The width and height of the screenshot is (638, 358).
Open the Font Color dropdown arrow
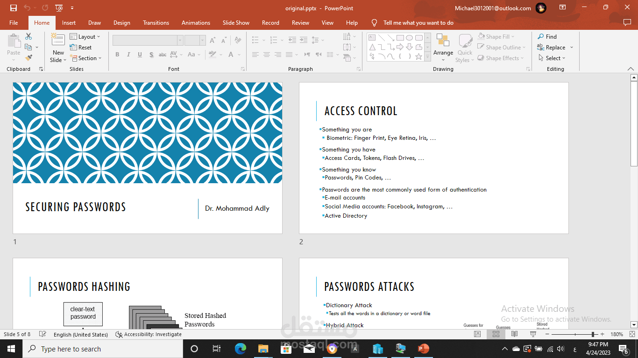(239, 55)
